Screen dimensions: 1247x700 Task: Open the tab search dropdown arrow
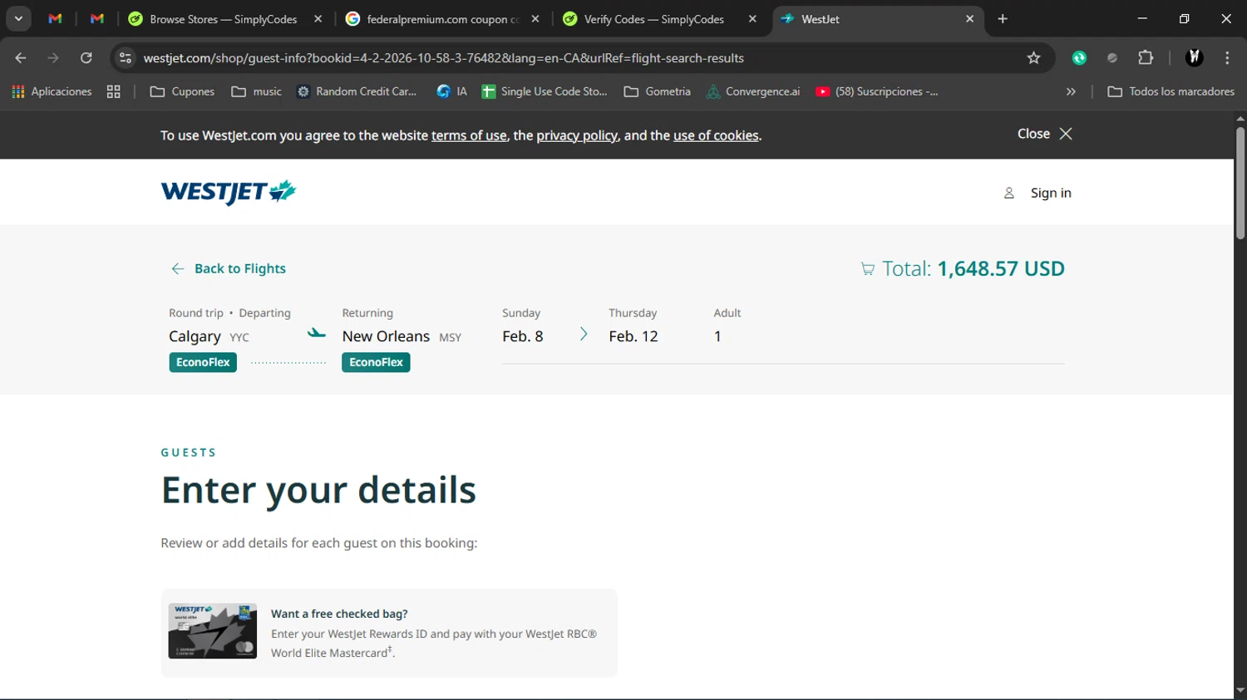pyautogui.click(x=18, y=18)
